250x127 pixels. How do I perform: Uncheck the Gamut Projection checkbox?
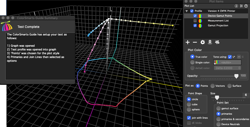[x=195, y=26]
